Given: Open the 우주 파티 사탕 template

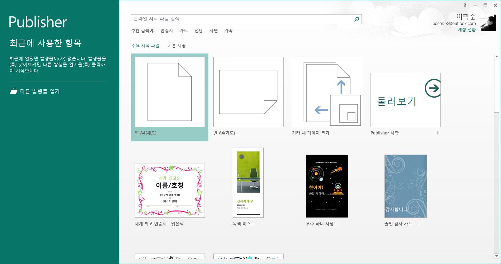Looking at the screenshot, I should pyautogui.click(x=327, y=186).
